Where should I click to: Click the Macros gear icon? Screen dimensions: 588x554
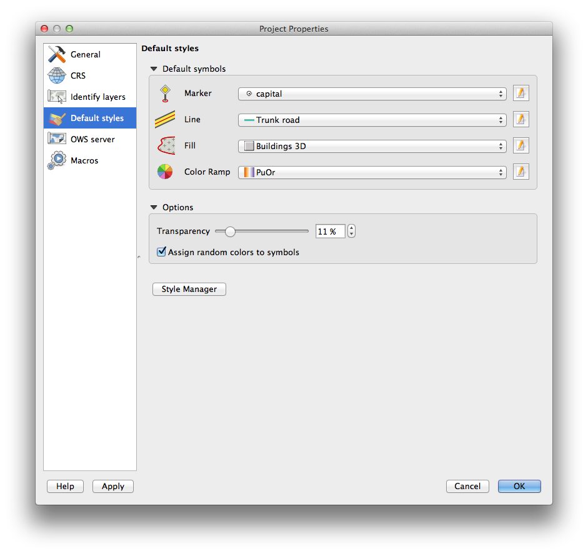click(57, 160)
